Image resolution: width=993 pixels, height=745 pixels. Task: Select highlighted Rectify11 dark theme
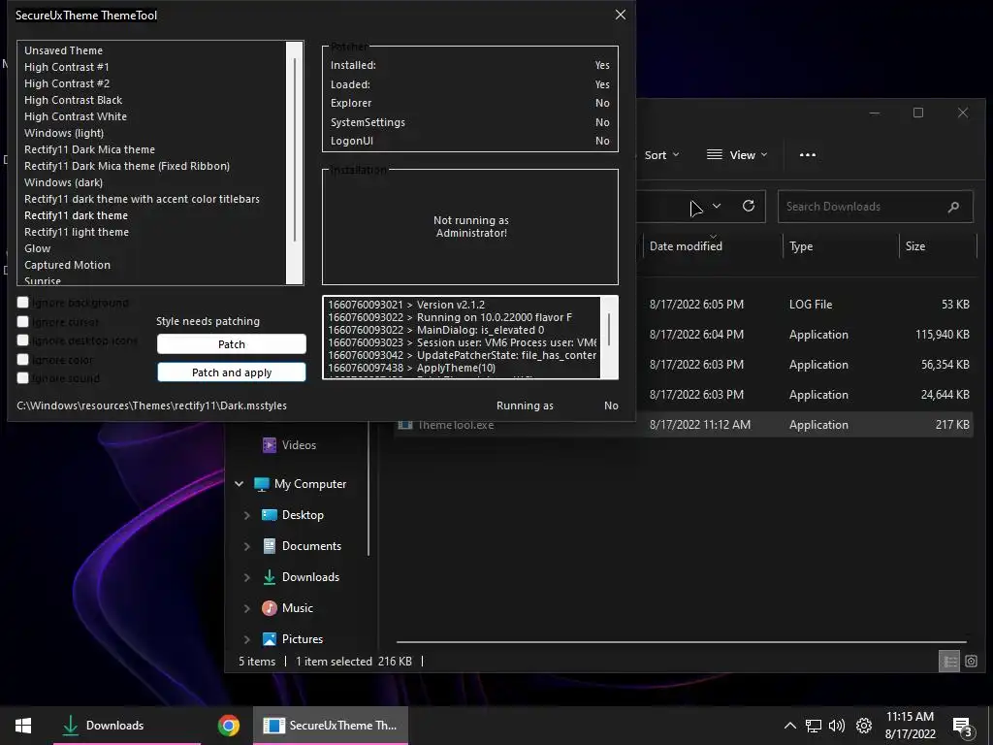tap(76, 215)
